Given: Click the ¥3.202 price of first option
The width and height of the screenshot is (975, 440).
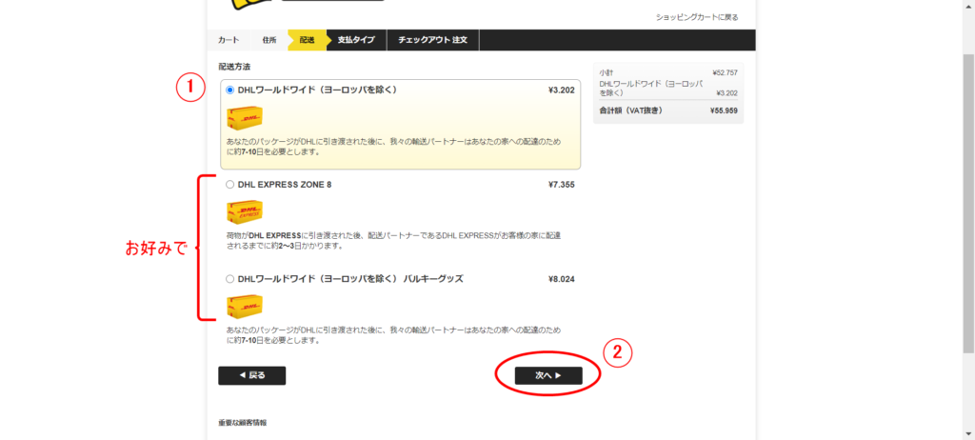Looking at the screenshot, I should pyautogui.click(x=562, y=90).
